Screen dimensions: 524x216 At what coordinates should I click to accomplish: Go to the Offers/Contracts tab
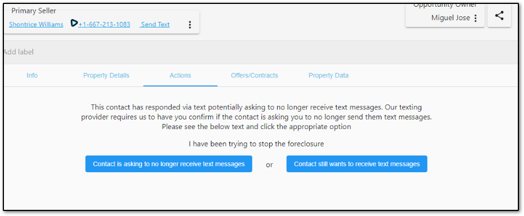coord(254,75)
